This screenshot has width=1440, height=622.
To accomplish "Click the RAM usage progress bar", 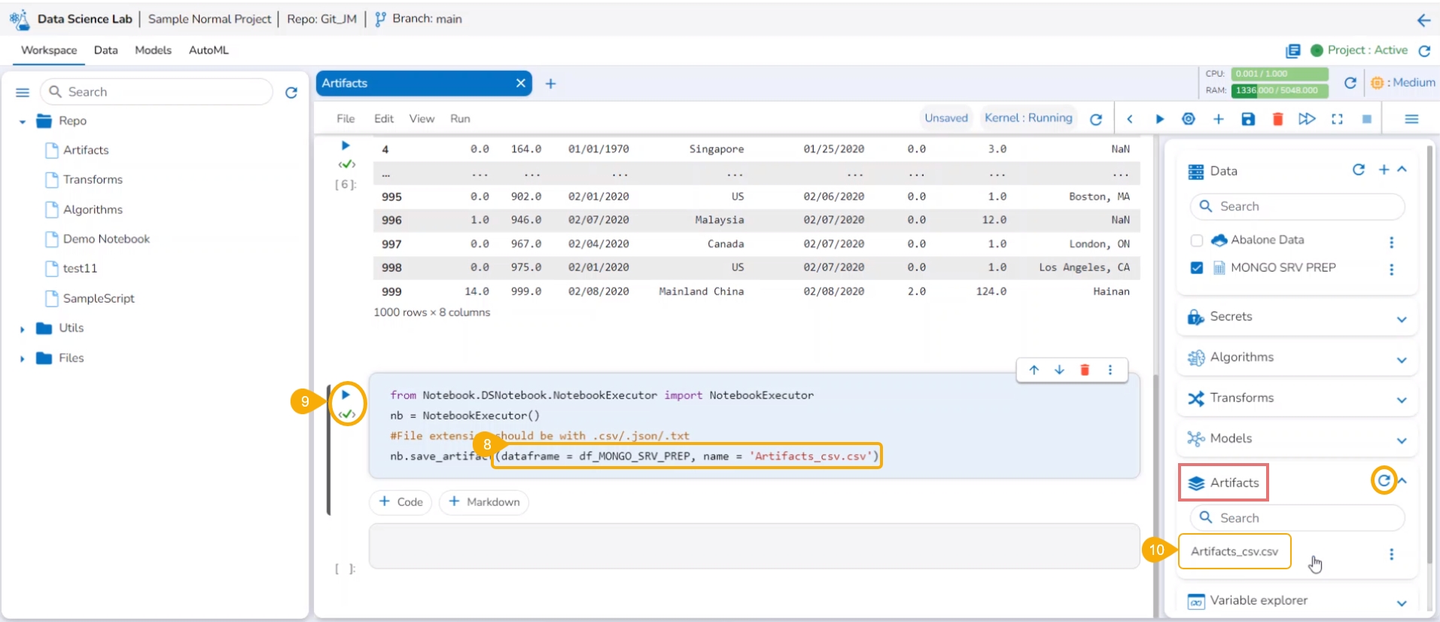I will [1279, 90].
